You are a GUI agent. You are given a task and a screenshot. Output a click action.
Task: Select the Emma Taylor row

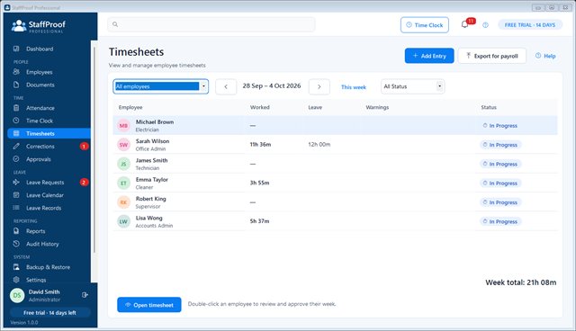coord(335,183)
